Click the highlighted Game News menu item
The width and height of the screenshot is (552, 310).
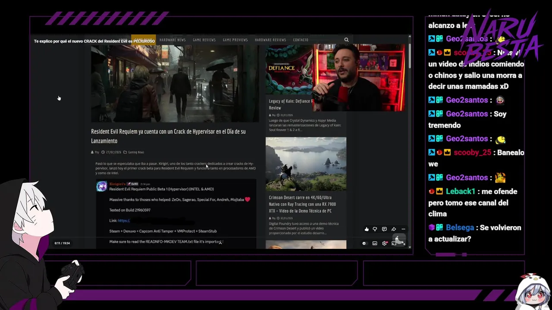click(x=144, y=40)
